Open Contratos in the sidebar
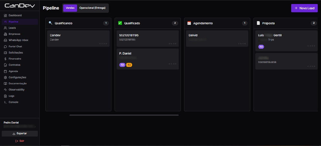 tap(14, 65)
